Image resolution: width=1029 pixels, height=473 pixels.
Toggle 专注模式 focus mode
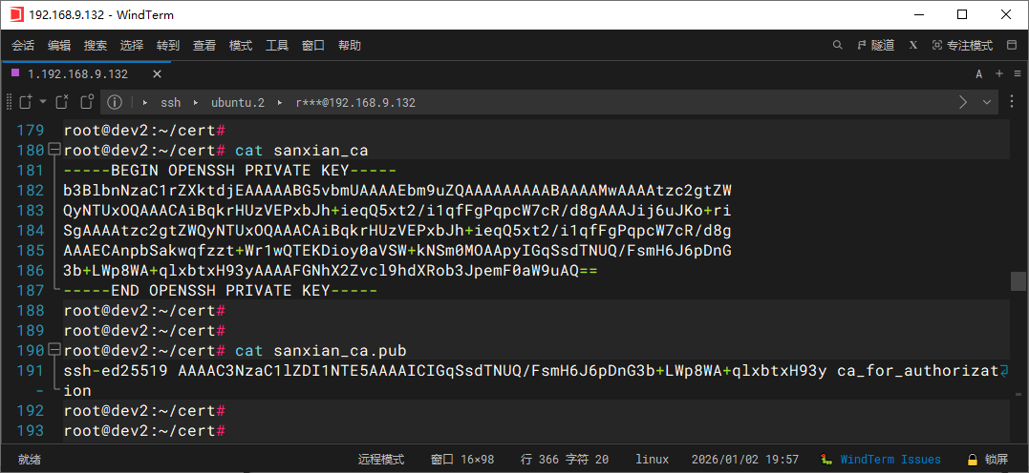click(x=962, y=45)
